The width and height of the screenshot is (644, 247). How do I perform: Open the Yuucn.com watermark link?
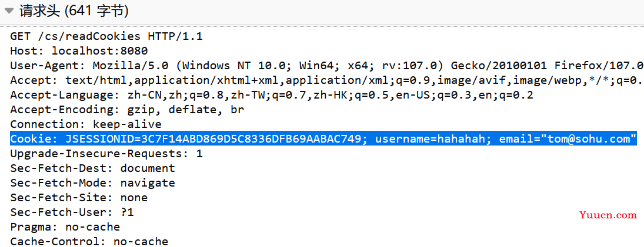pos(608,215)
